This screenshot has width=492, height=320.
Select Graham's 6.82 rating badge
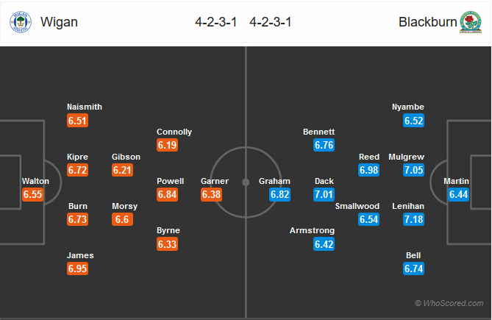click(280, 194)
